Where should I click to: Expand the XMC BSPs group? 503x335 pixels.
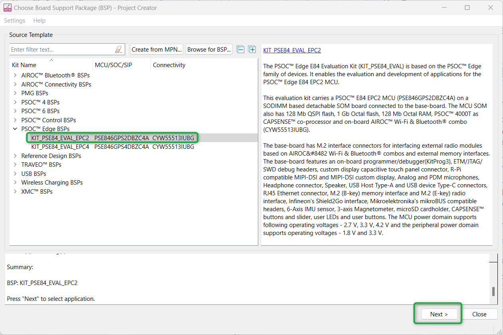pos(15,192)
